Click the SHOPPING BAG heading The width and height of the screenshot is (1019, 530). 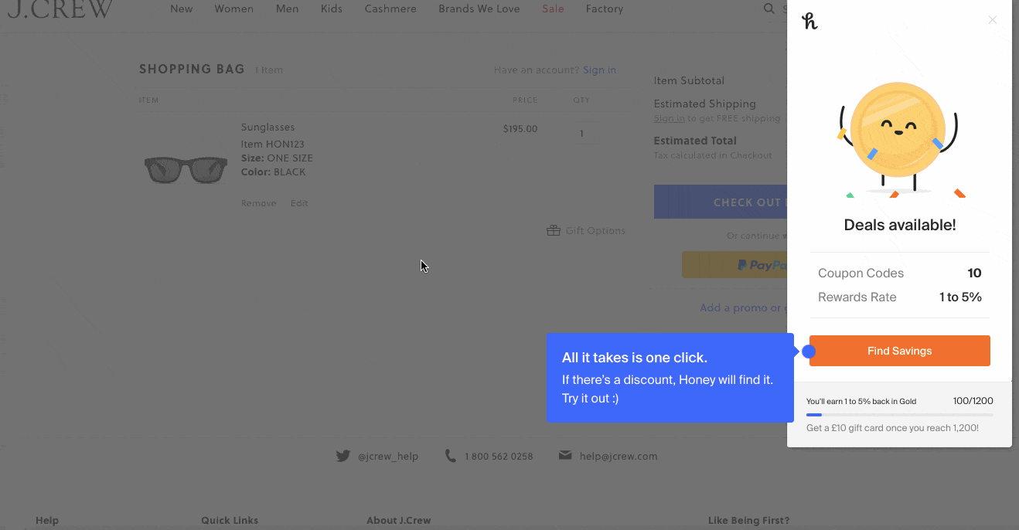[192, 70]
